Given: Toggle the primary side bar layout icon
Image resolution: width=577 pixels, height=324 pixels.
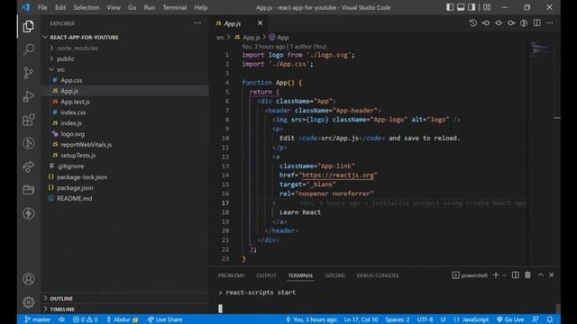Looking at the screenshot, I should 450,7.
